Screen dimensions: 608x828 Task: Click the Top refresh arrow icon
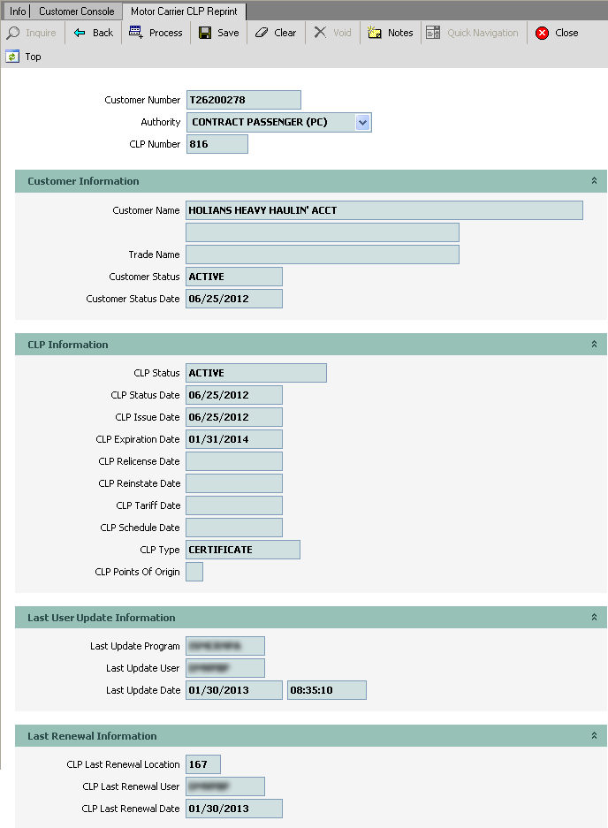11,56
